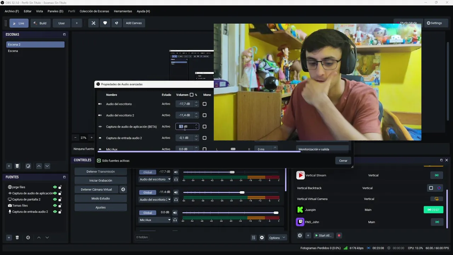Move the scene up with the arrow
The height and width of the screenshot is (255, 453).
pyautogui.click(x=39, y=166)
